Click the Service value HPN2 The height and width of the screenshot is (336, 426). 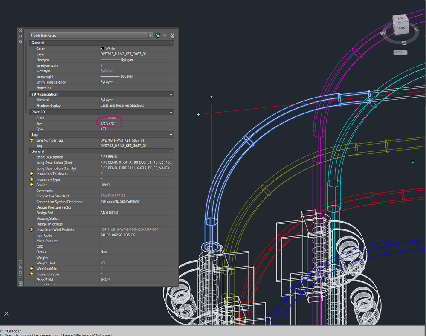(x=105, y=185)
